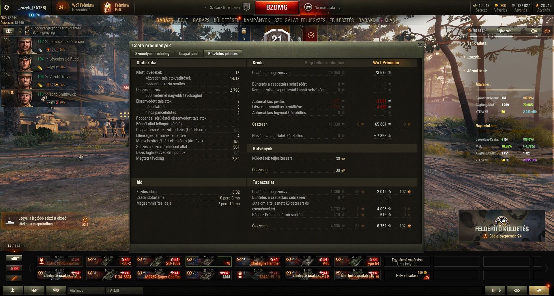Click the platoon star badge icon
Image resolution: width=554 pixels, height=296 pixels.
point(246,7)
